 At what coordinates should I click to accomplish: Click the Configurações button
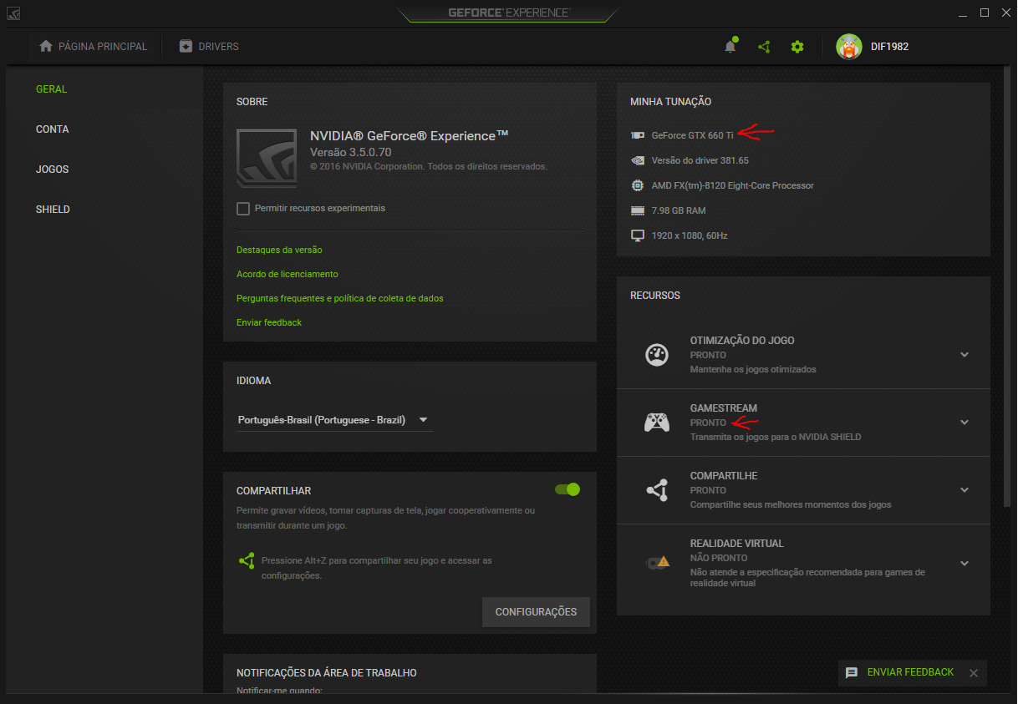(536, 612)
